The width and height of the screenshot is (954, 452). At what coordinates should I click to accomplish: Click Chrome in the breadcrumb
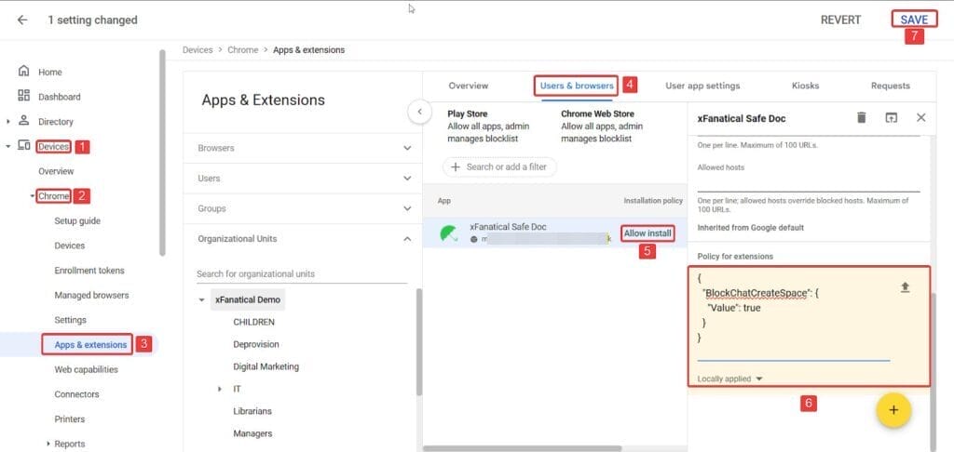pos(243,50)
